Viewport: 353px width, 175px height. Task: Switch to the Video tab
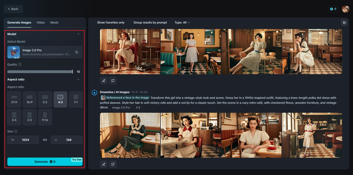coord(41,23)
